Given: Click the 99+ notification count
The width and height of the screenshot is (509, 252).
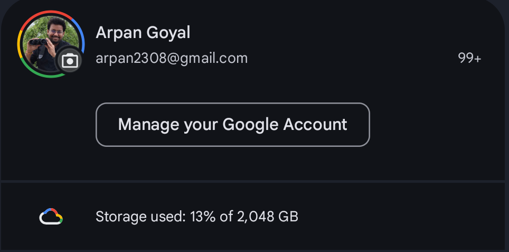Looking at the screenshot, I should [469, 59].
